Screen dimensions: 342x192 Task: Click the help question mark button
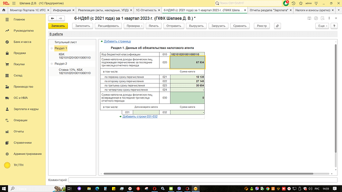334,26
